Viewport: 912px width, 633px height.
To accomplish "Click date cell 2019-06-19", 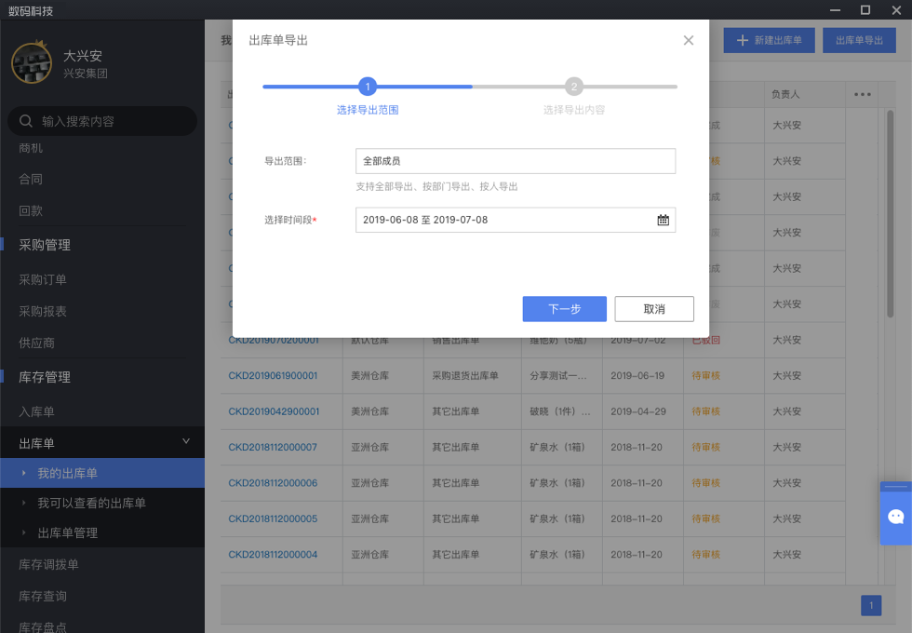I will (637, 376).
